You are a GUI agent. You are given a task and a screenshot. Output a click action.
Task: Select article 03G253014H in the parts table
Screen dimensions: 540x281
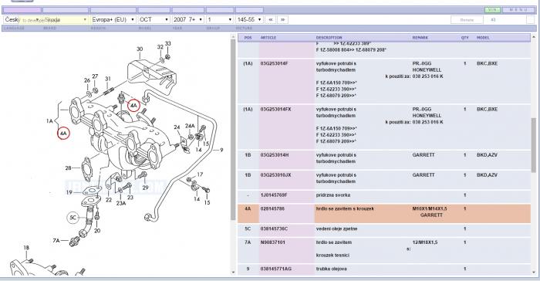(x=275, y=155)
